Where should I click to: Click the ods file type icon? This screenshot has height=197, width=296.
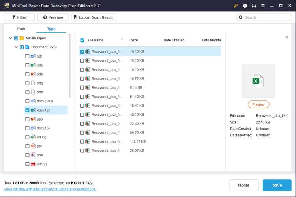(33, 65)
